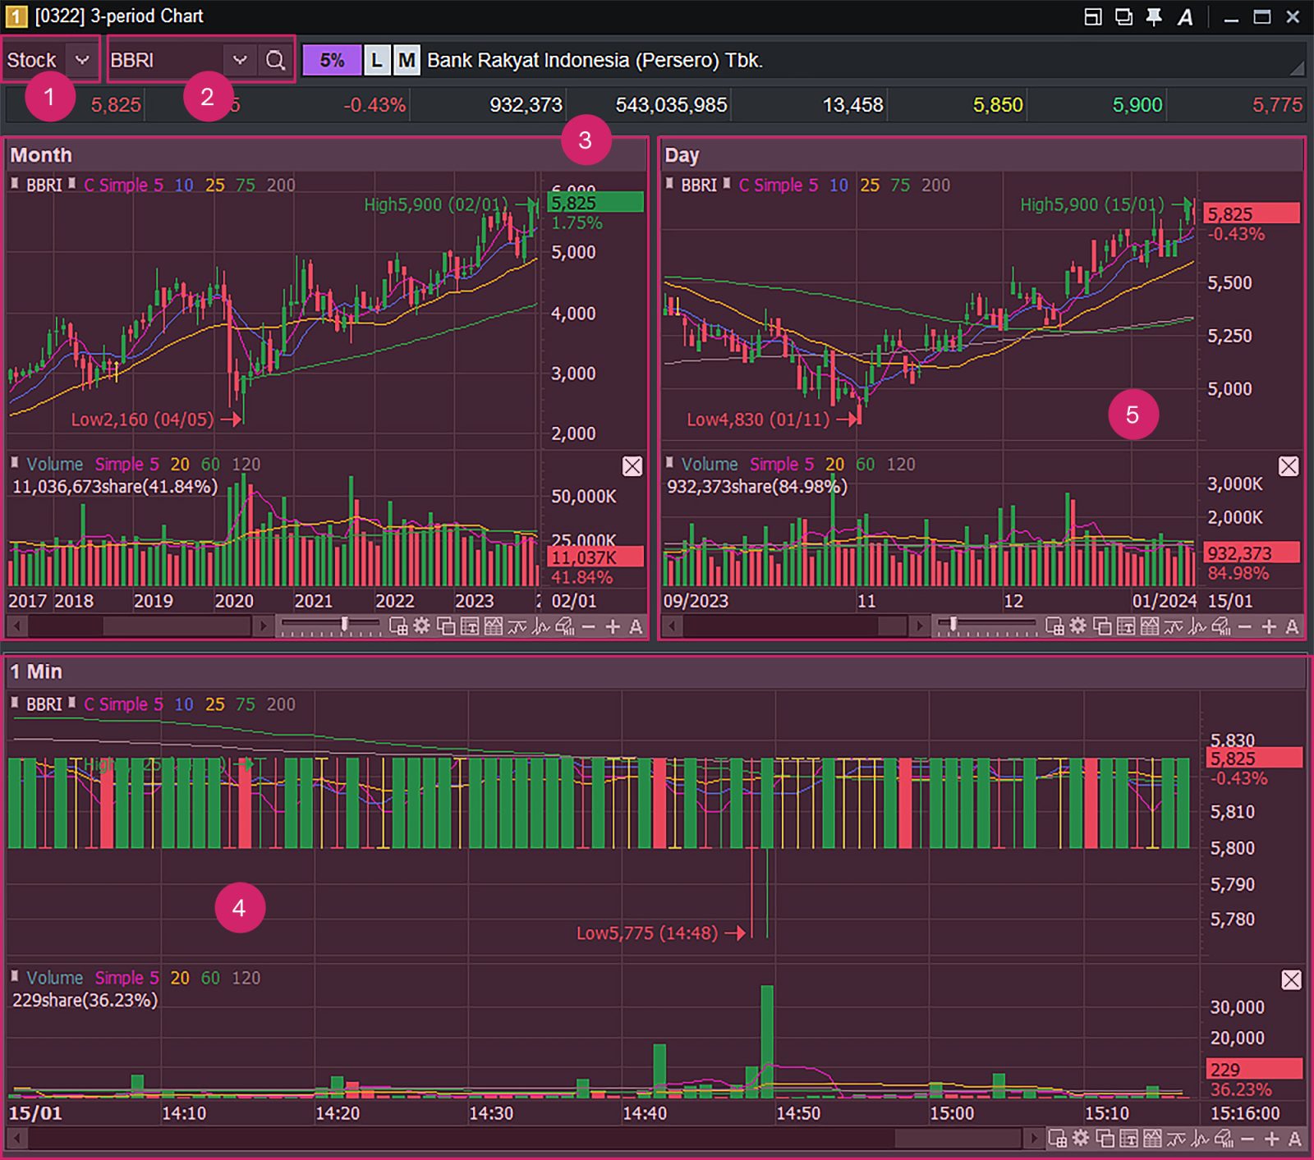Open the Stock type dropdown
Screen dimensions: 1314x1160
pyautogui.click(x=80, y=59)
